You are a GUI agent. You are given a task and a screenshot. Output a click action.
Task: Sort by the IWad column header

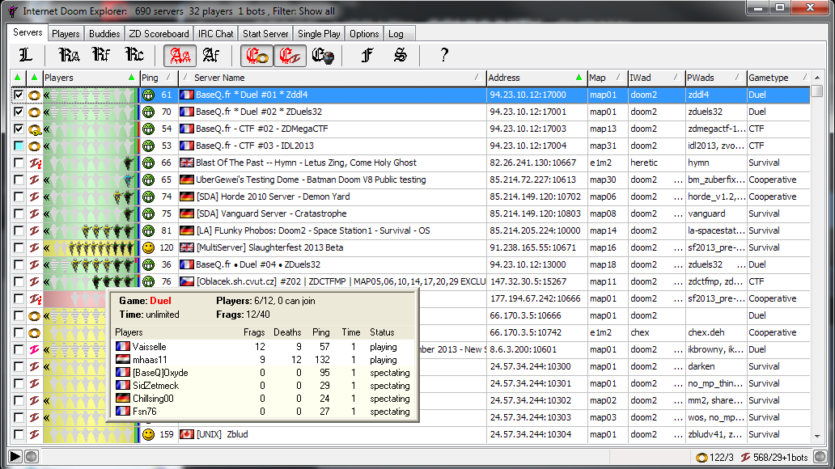655,78
